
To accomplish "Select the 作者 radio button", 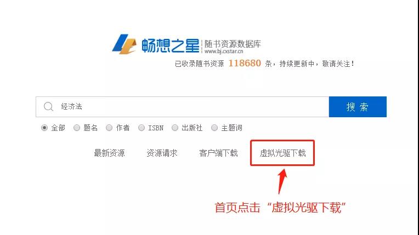I will [109, 128].
